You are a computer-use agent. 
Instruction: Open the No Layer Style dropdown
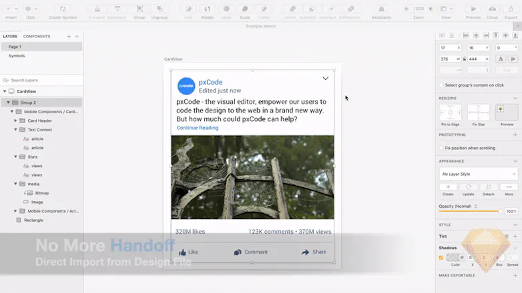pyautogui.click(x=479, y=174)
